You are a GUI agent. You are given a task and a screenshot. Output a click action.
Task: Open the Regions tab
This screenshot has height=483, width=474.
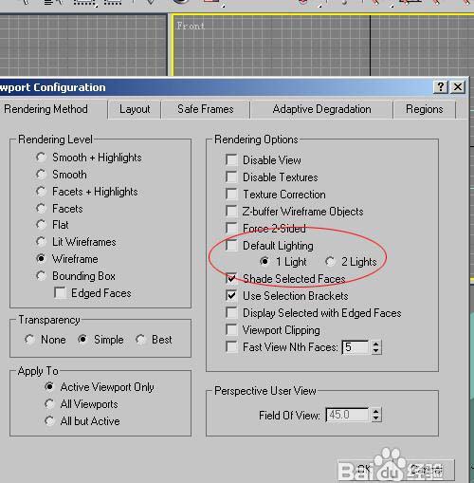pos(425,109)
